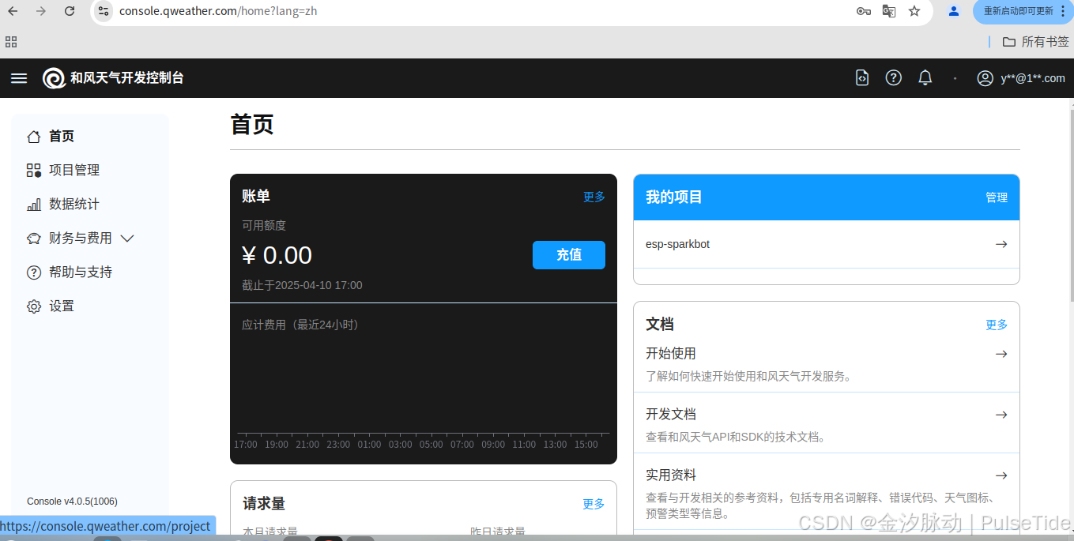Click the user account avatar icon
This screenshot has width=1074, height=541.
[985, 78]
